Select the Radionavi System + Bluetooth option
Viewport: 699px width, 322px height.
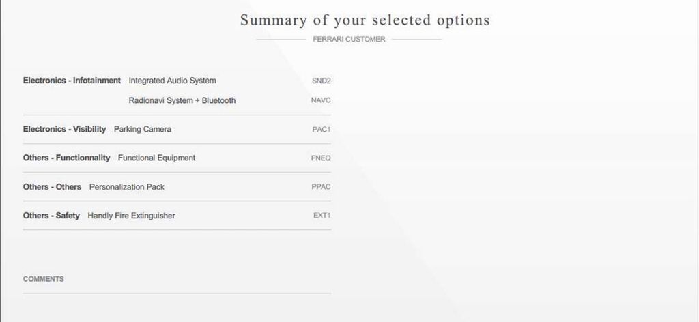(182, 100)
